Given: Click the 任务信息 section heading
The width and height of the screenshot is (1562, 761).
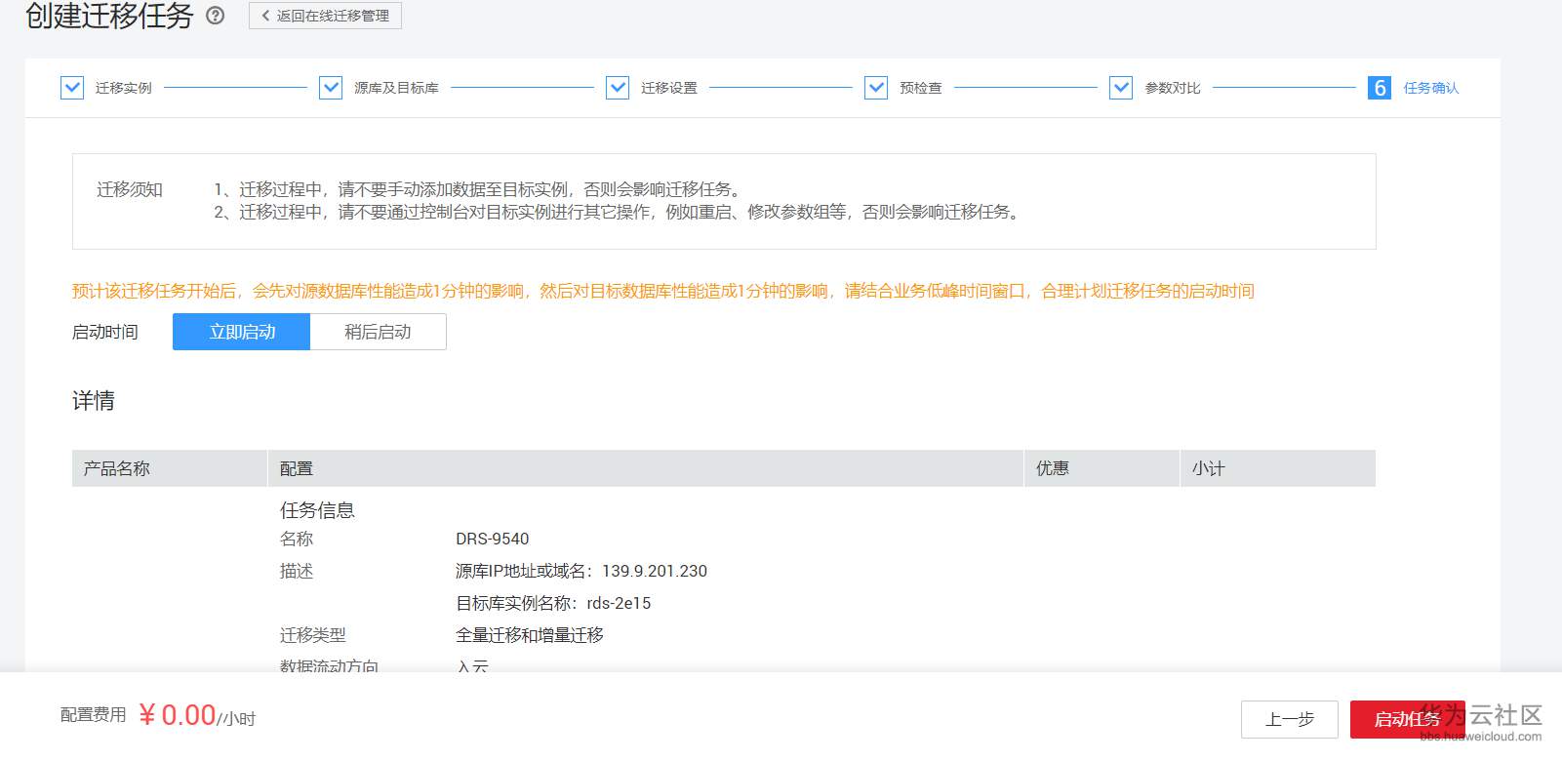Looking at the screenshot, I should (x=317, y=510).
